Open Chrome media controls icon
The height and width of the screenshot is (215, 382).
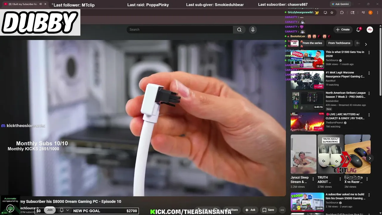tap(363, 13)
